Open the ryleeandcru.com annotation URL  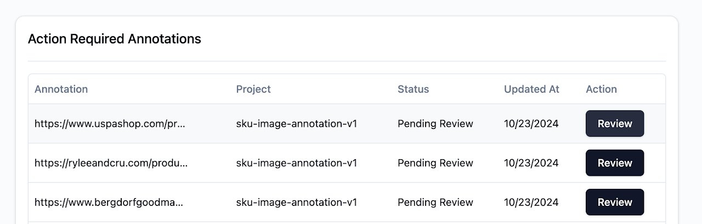coord(111,163)
